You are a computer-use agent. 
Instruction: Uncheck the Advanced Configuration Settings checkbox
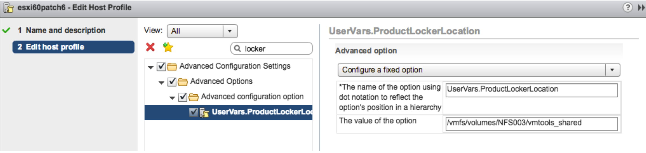pyautogui.click(x=161, y=67)
